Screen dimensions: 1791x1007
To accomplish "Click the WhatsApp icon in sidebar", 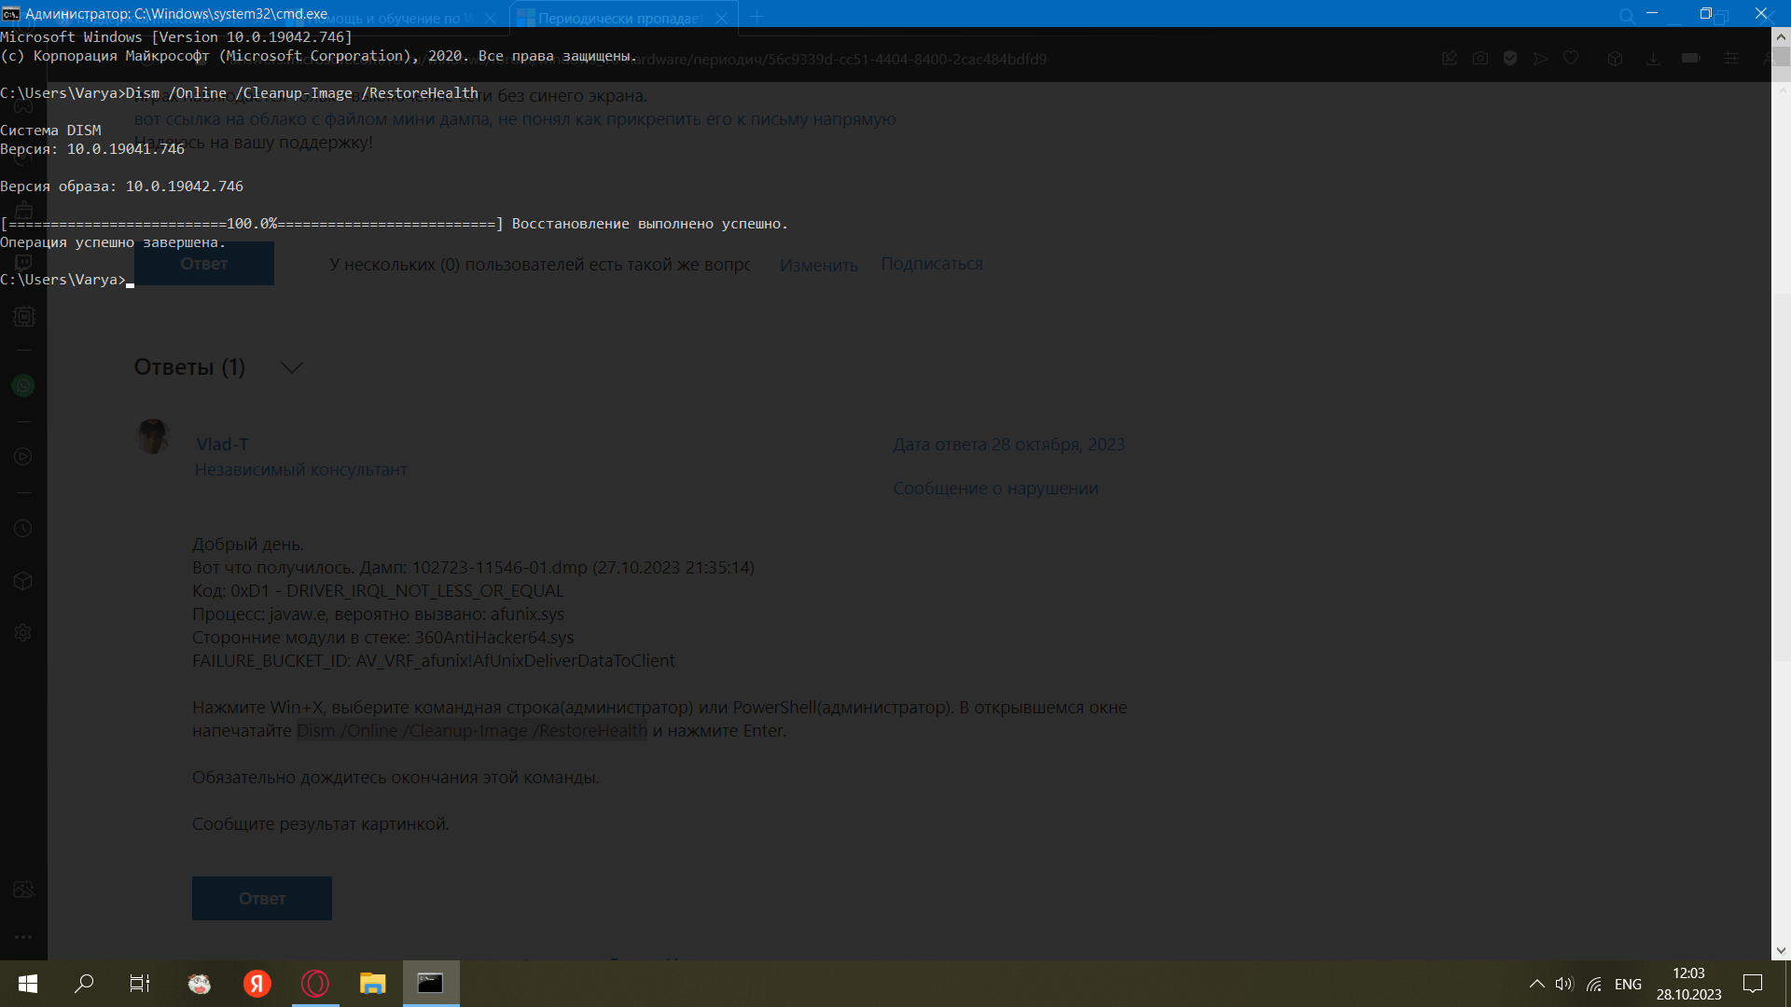I will tap(23, 386).
